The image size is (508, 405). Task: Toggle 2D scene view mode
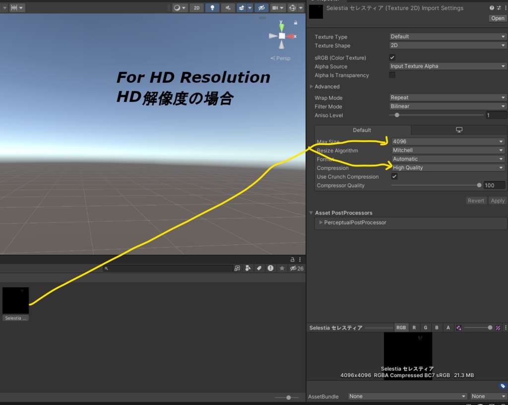196,8
